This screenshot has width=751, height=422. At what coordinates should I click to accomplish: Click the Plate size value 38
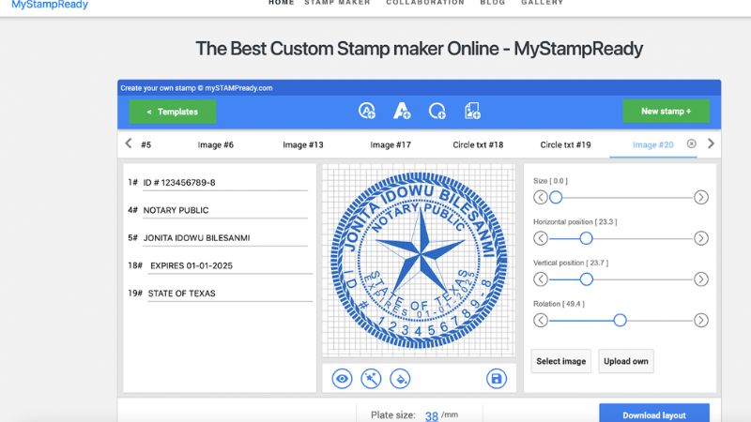point(432,415)
